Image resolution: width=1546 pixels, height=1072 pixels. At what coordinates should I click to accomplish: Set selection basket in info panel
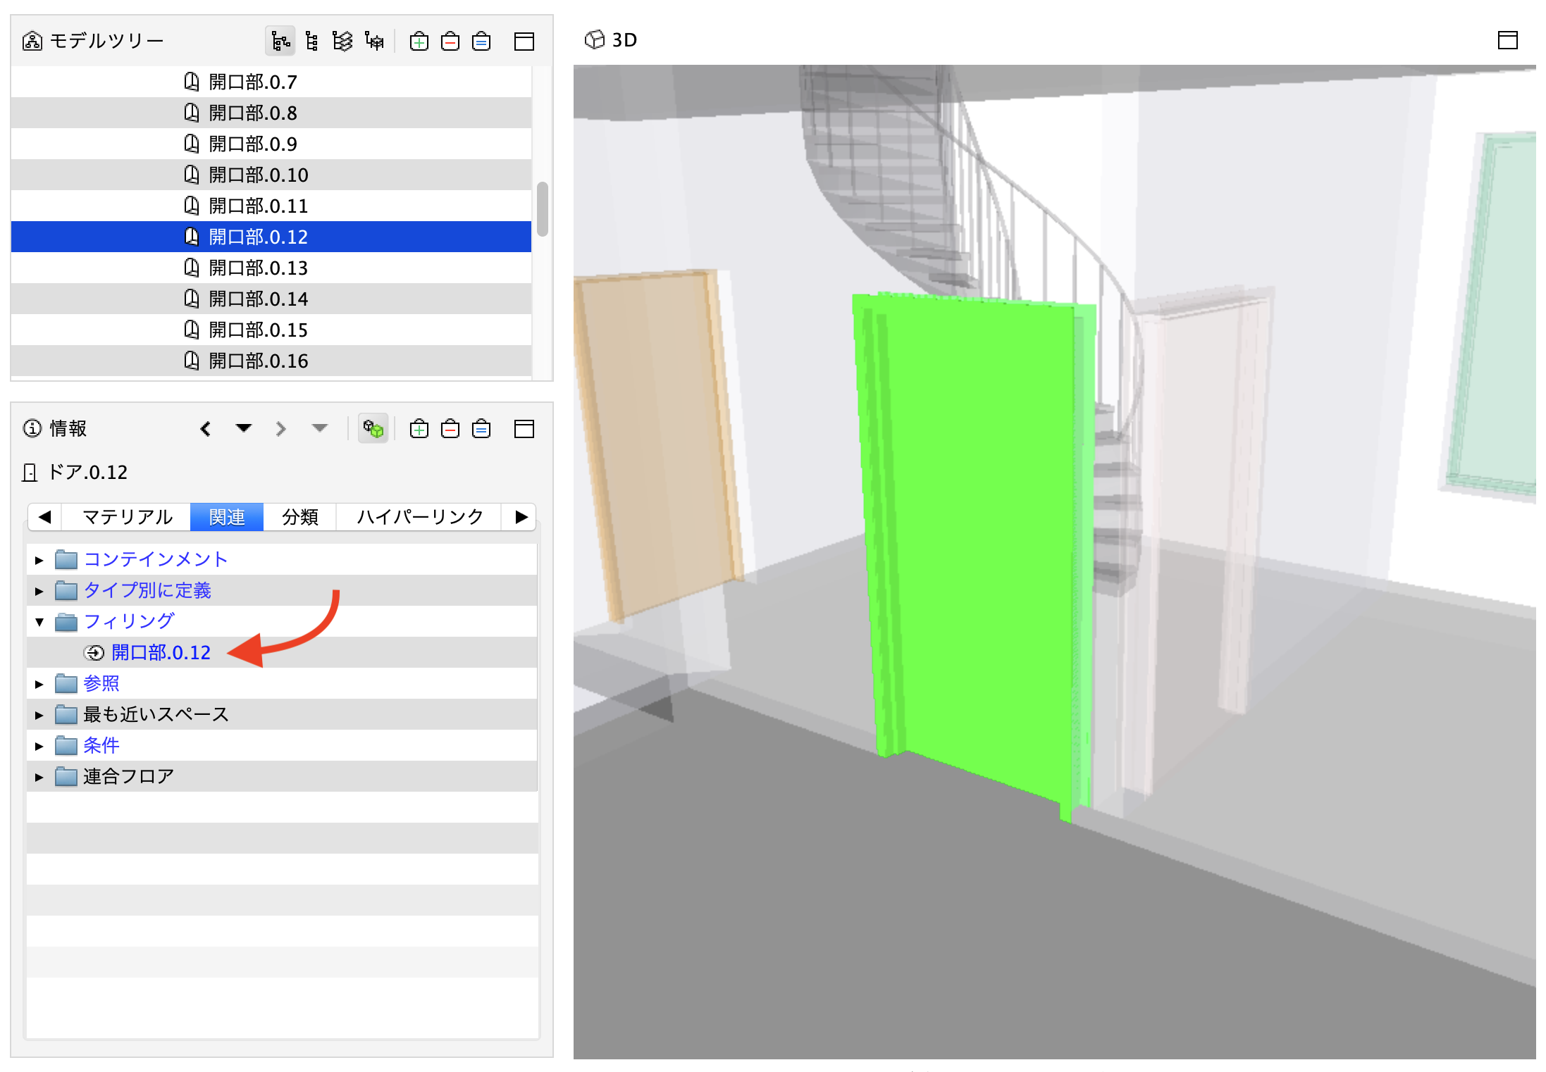click(x=481, y=429)
